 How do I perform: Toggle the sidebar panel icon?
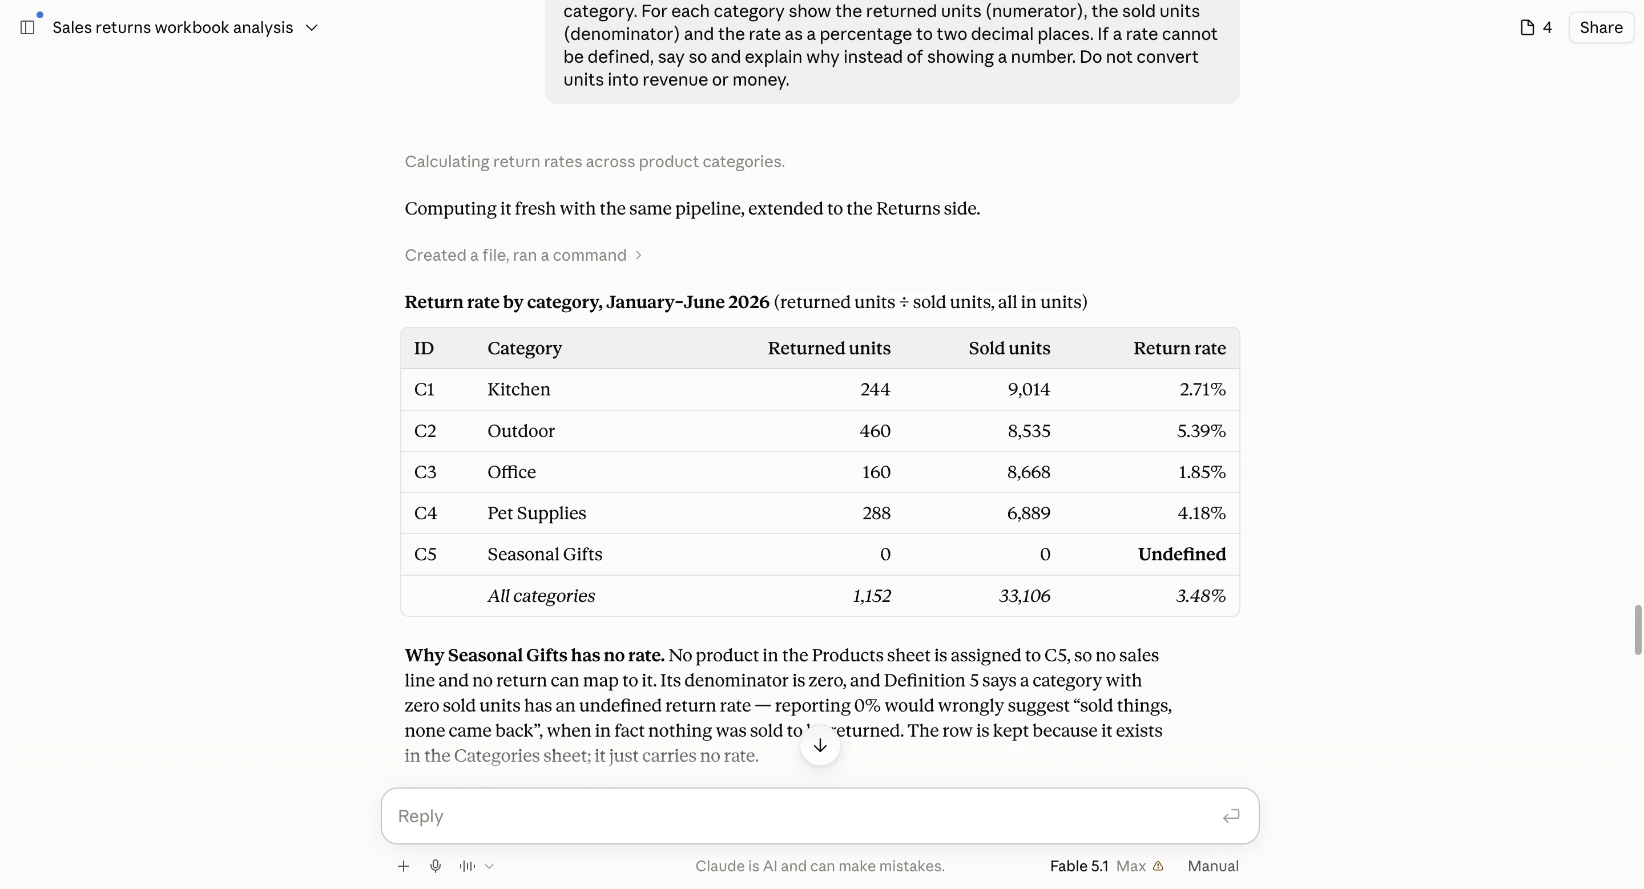(x=27, y=27)
